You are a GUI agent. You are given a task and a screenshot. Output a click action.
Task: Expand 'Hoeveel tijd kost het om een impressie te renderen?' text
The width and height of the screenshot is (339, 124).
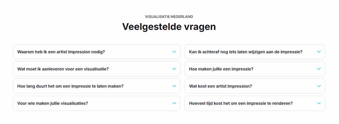point(241,103)
